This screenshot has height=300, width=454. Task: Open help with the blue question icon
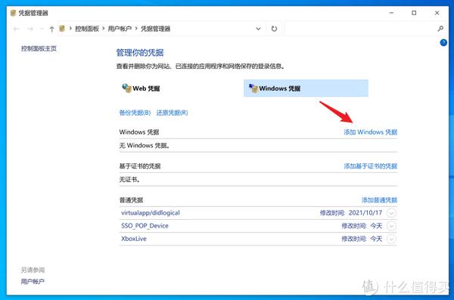(443, 42)
